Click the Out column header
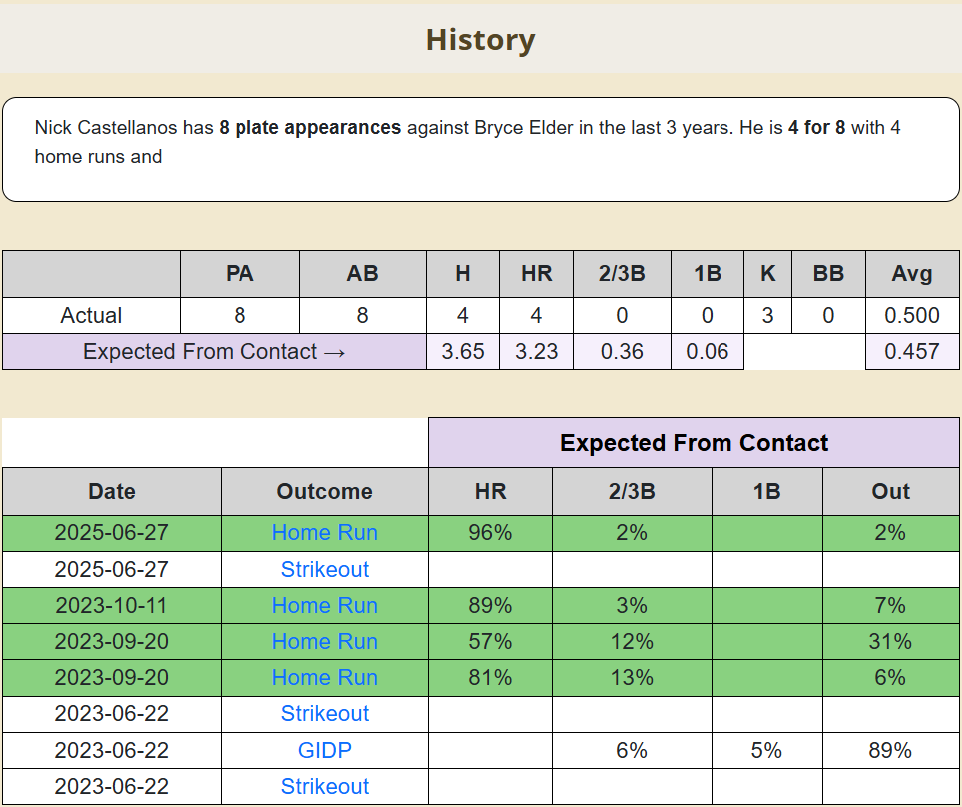 pyautogui.click(x=890, y=492)
